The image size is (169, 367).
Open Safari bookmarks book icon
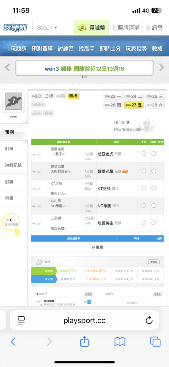[x=120, y=342]
